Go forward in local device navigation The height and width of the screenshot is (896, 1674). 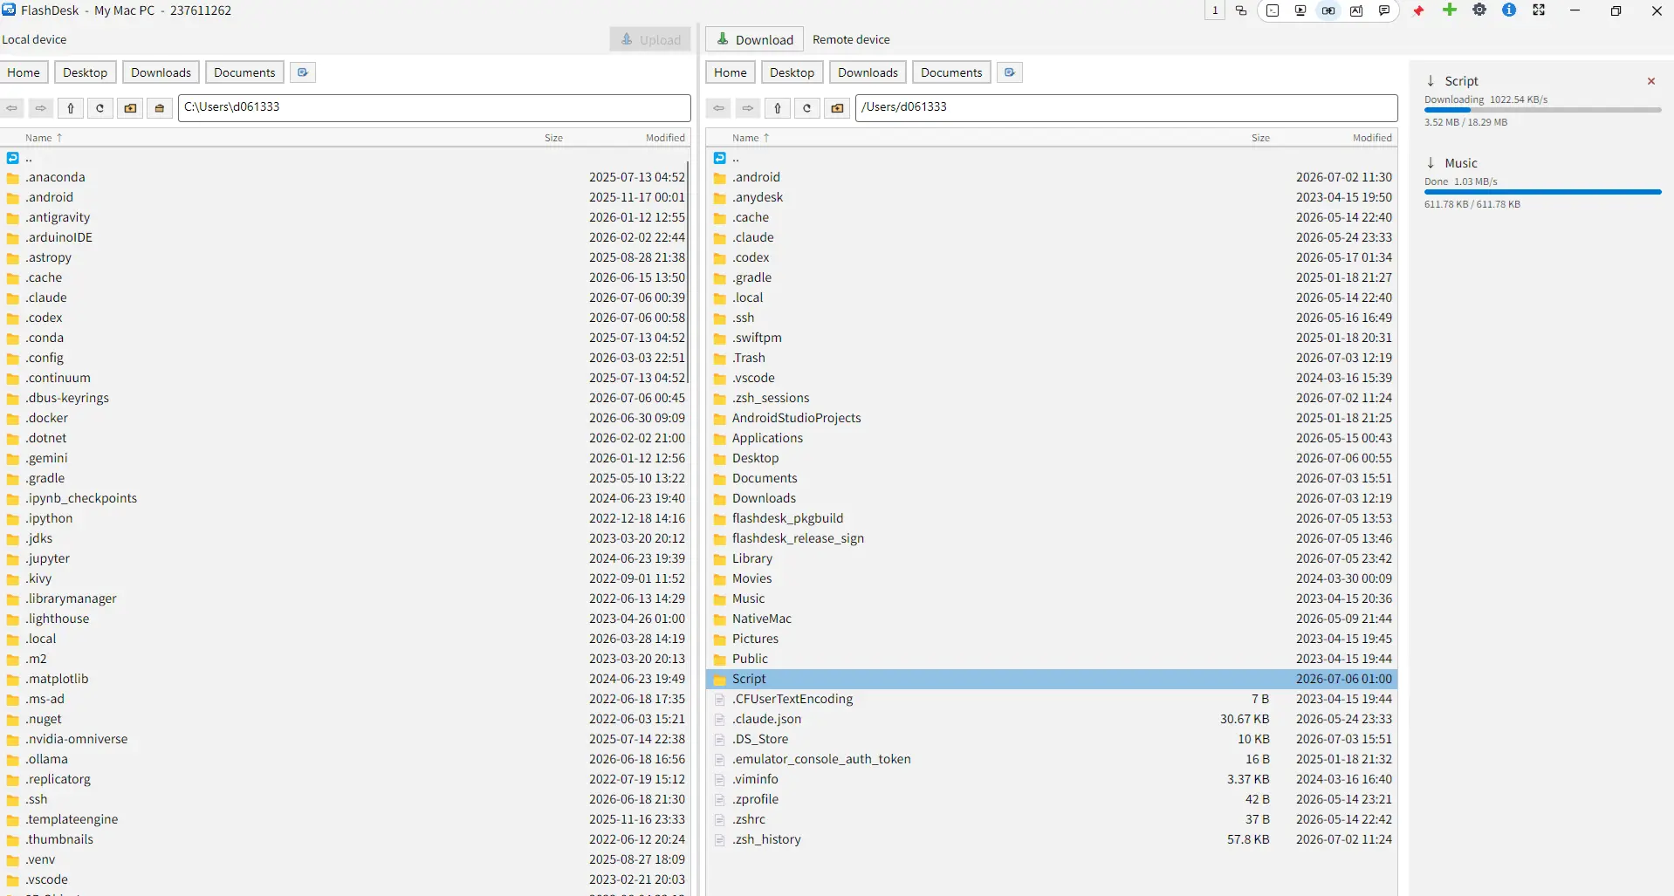click(41, 108)
